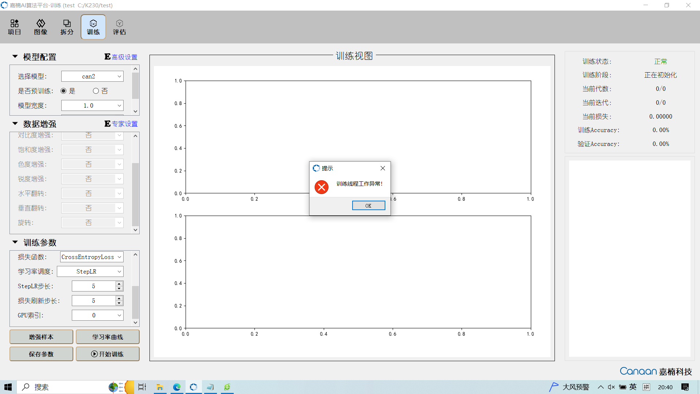Open the 拆分 (Split) toolbar icon

click(67, 27)
